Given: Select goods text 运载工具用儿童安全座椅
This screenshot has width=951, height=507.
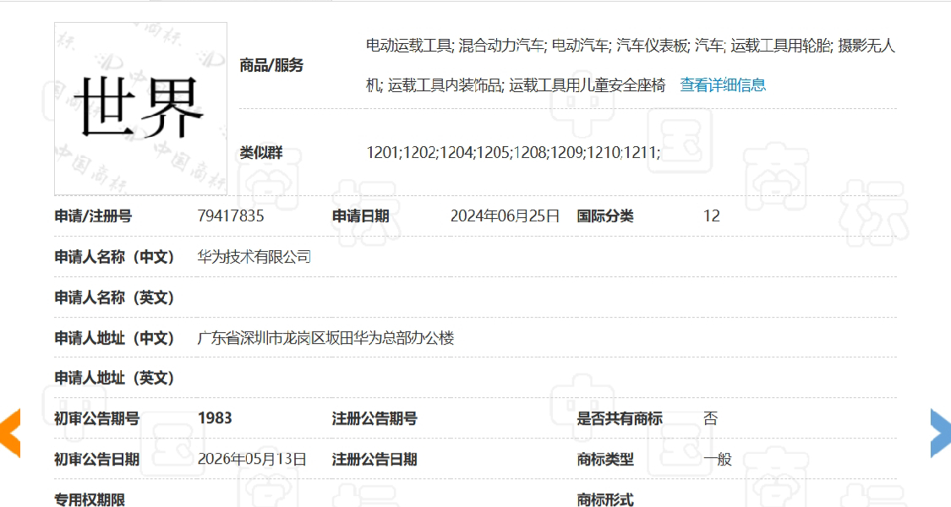Looking at the screenshot, I should click(588, 84).
